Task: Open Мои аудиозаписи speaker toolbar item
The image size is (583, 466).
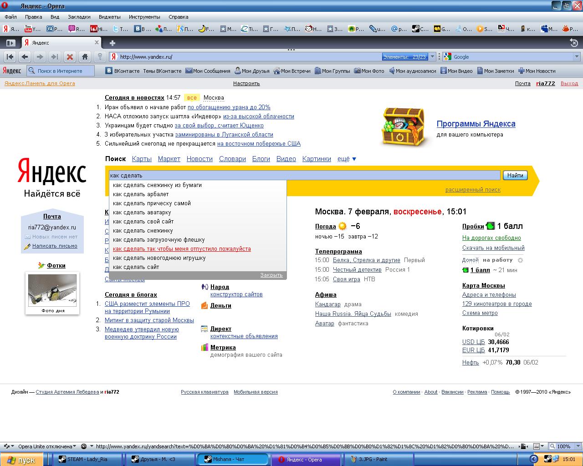Action: [412, 71]
